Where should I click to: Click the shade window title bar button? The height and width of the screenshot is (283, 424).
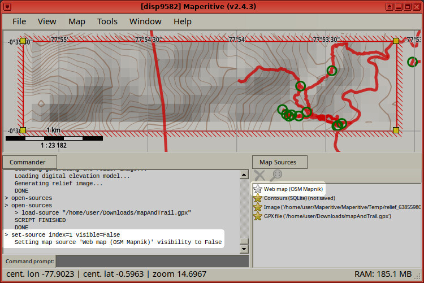click(390, 6)
